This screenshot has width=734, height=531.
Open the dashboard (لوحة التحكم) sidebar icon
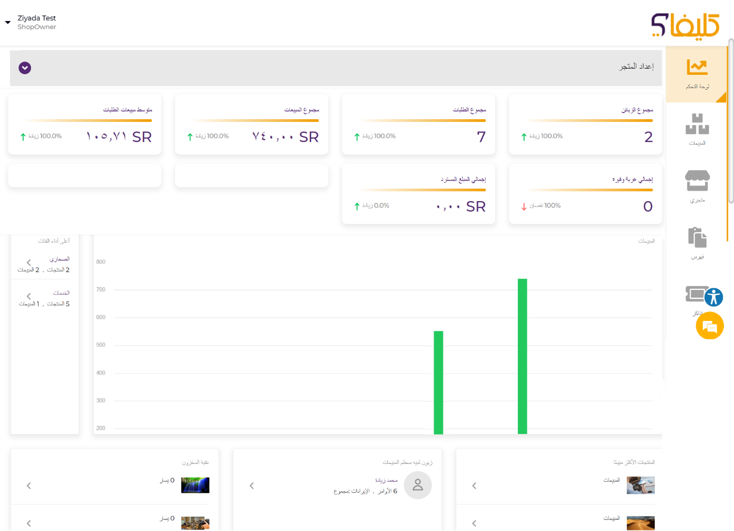coord(697,74)
